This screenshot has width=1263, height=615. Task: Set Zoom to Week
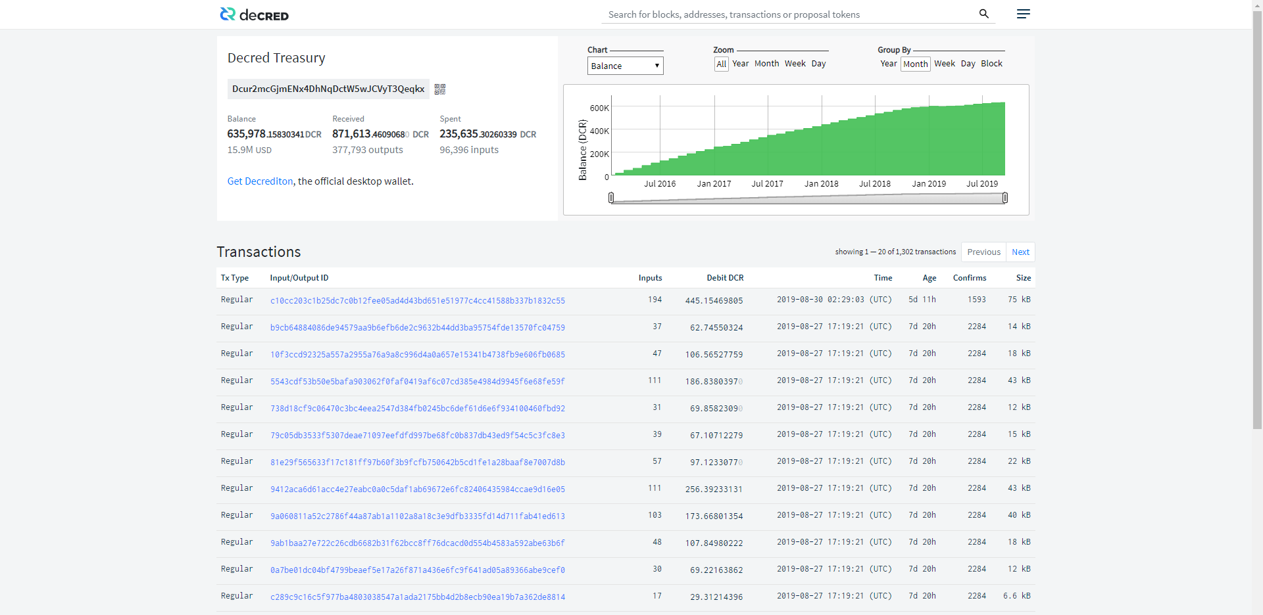tap(795, 64)
